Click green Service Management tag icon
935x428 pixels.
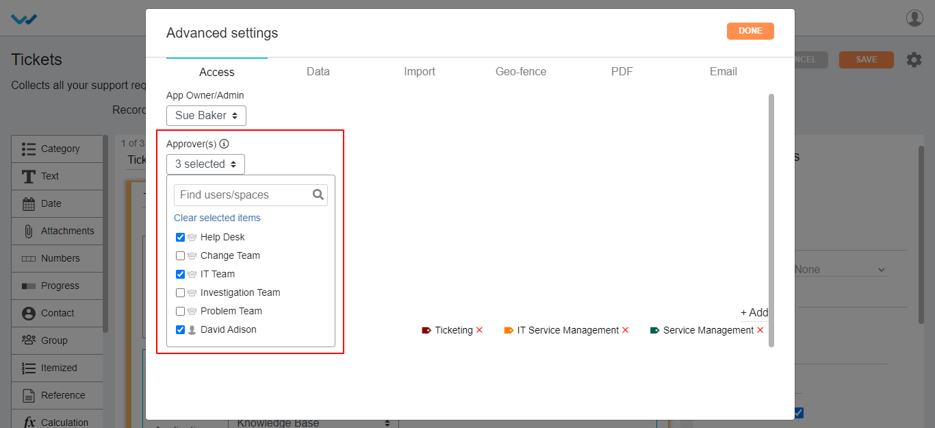pyautogui.click(x=654, y=330)
